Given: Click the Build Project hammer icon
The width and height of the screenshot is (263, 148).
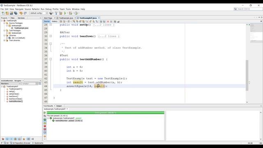Looking at the screenshot, I should pos(56,13).
